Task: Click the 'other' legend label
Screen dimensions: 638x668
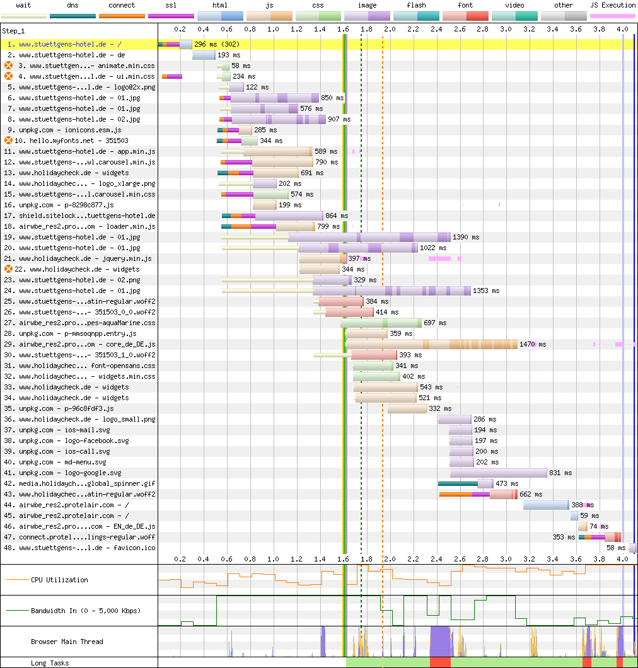Action: pos(564,5)
